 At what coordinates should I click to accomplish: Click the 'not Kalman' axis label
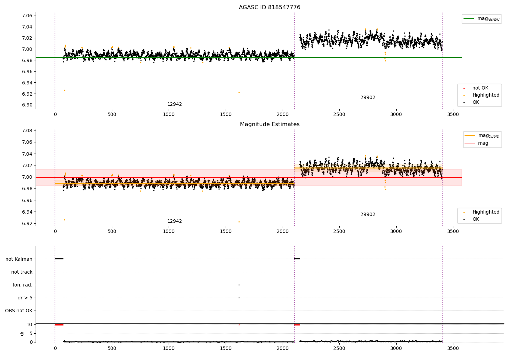[x=19, y=259]
